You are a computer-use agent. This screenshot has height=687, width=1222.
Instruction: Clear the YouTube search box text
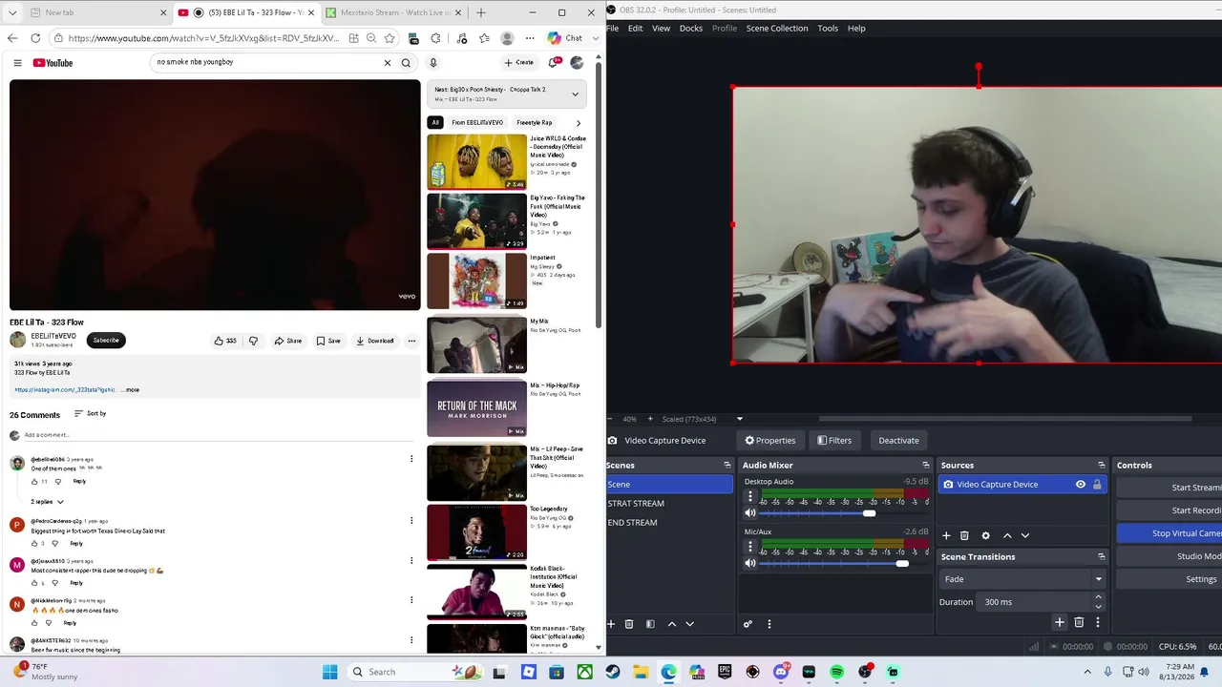tap(388, 63)
